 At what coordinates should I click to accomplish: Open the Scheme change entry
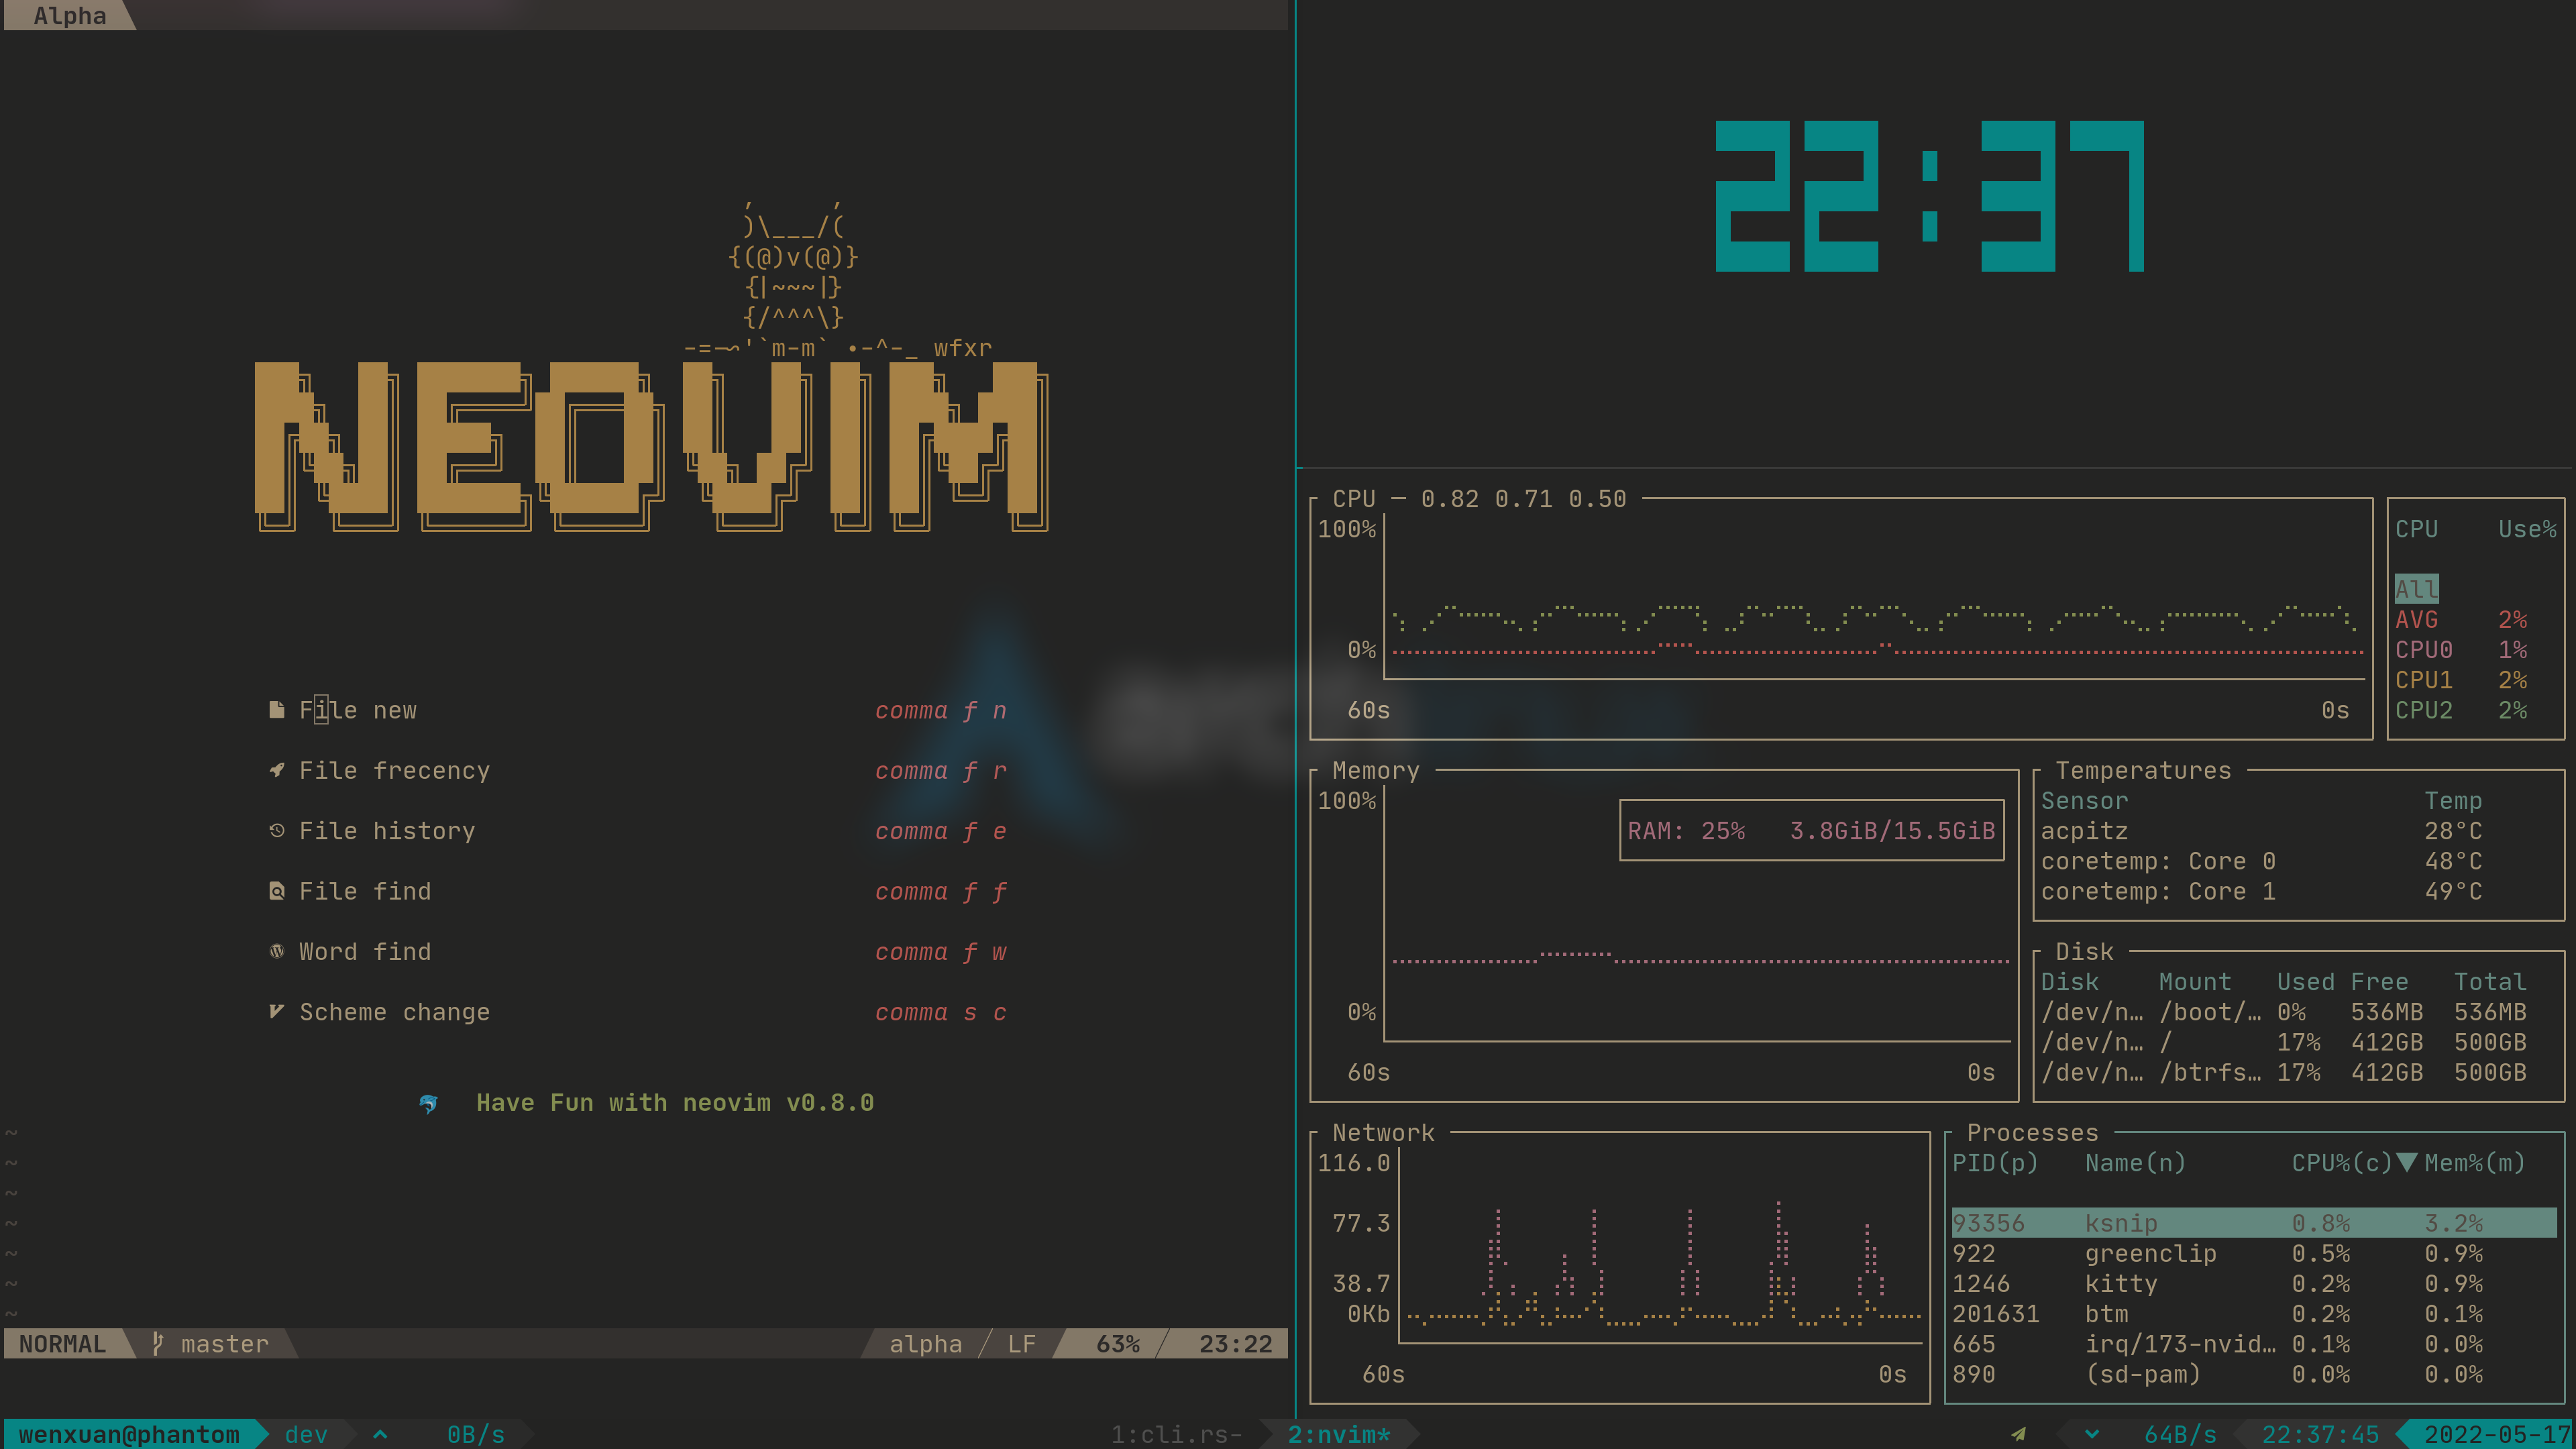coord(394,1012)
